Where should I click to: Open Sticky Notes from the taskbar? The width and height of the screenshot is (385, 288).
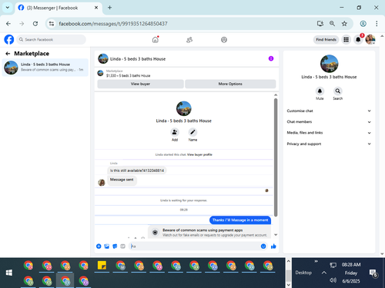click(x=102, y=266)
